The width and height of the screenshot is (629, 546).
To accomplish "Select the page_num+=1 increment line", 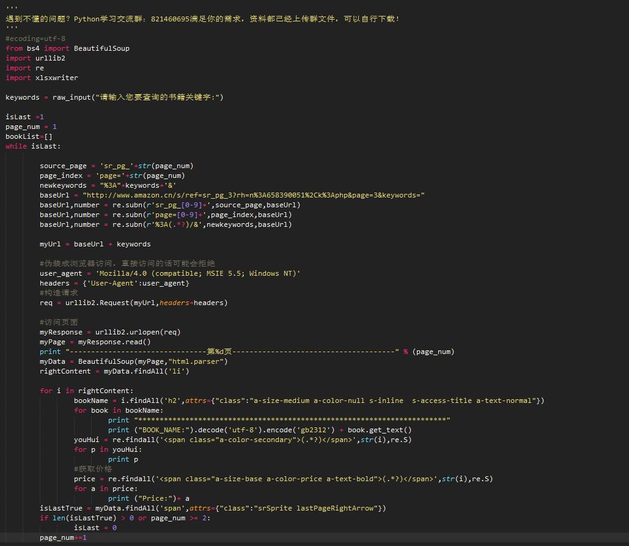I will tap(63, 537).
